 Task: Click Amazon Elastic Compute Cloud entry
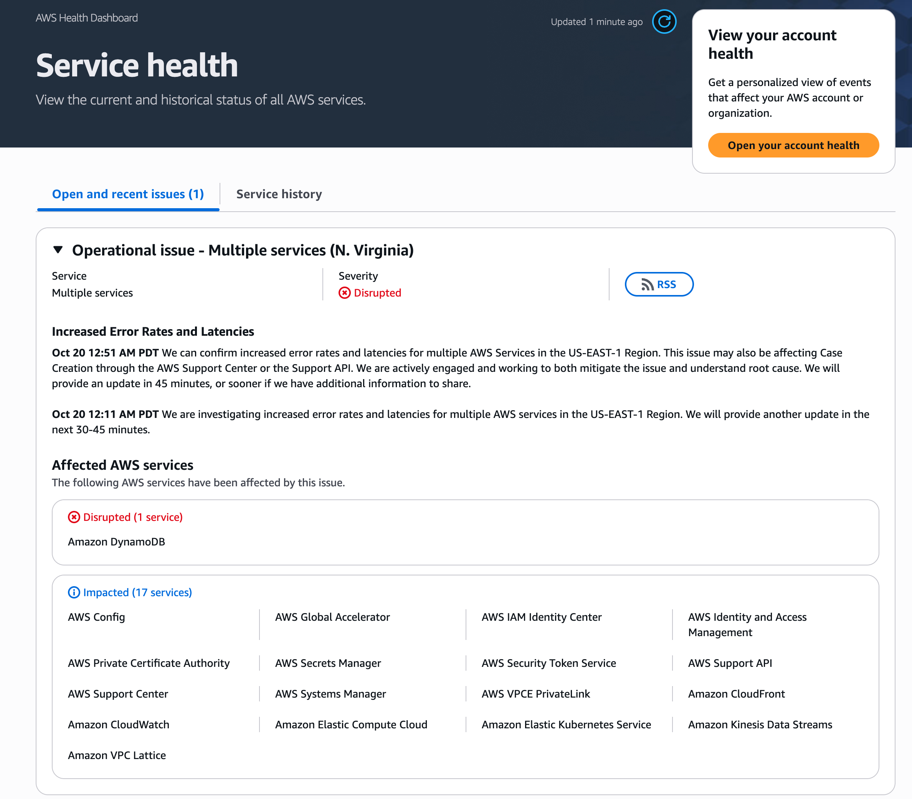pos(350,724)
